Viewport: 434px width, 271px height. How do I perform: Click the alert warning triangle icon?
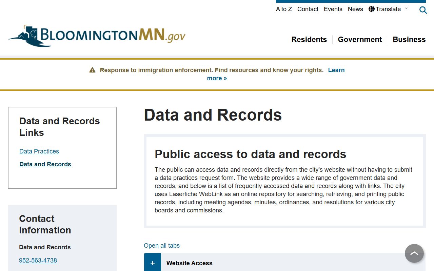[x=92, y=70]
